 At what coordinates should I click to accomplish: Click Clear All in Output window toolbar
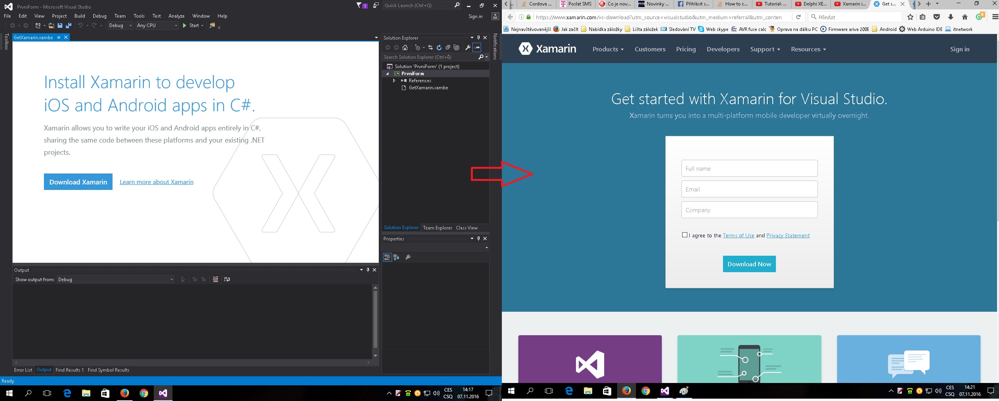[x=215, y=279]
